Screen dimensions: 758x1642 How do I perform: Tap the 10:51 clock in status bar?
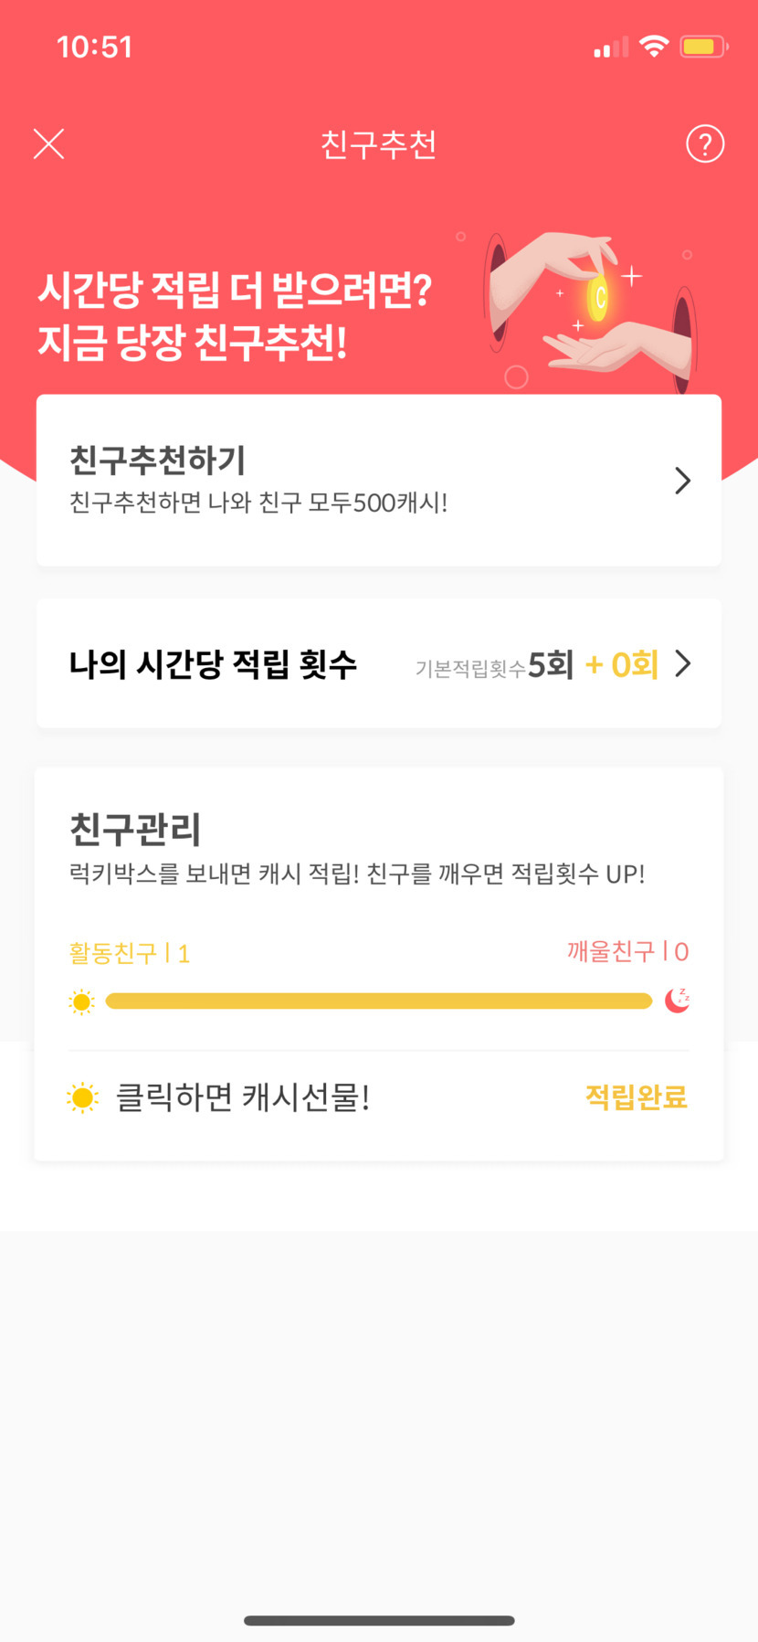[x=95, y=47]
